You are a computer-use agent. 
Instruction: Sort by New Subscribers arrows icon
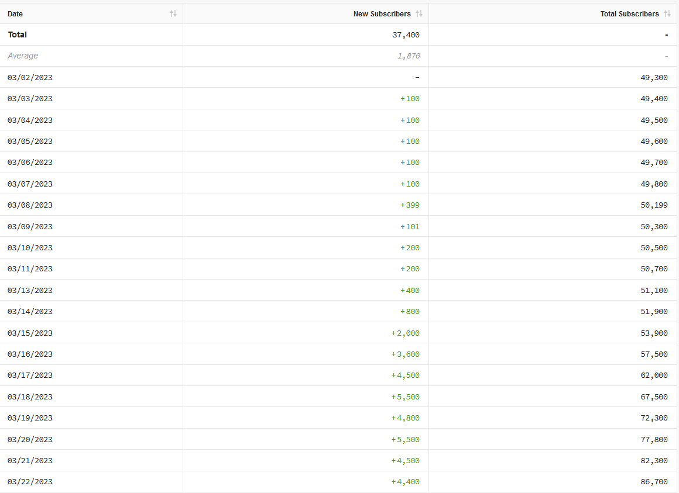pyautogui.click(x=419, y=14)
